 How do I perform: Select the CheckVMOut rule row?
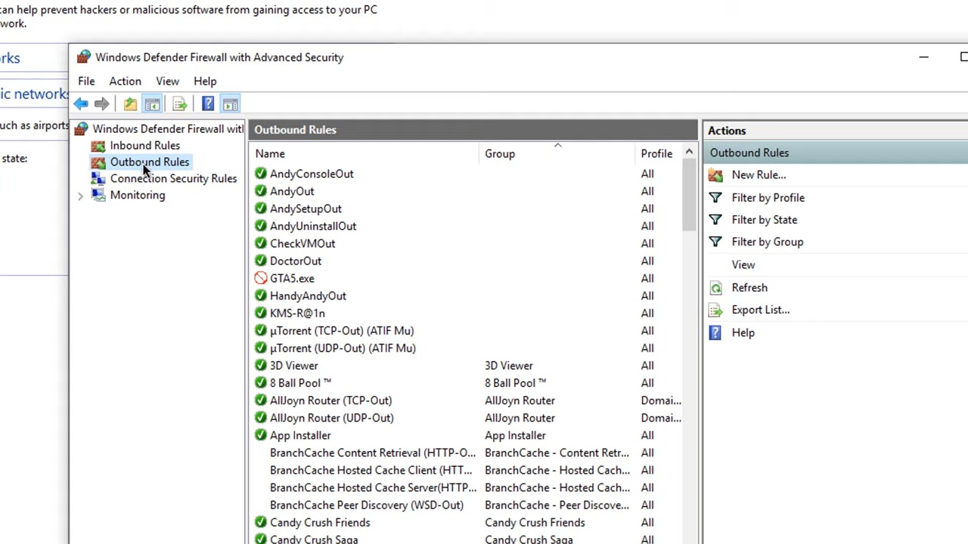[467, 243]
